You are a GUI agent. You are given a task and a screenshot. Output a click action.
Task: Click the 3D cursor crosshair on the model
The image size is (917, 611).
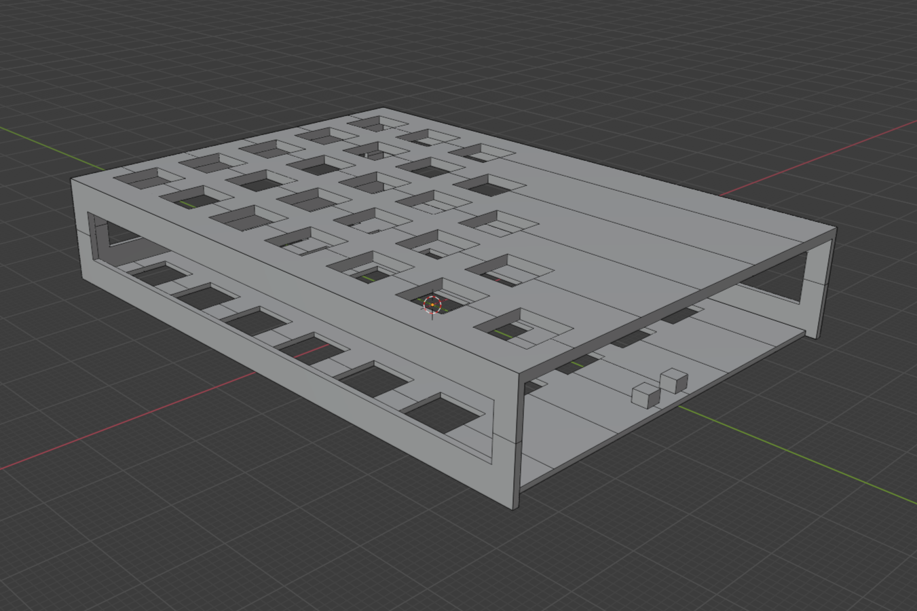click(x=432, y=305)
